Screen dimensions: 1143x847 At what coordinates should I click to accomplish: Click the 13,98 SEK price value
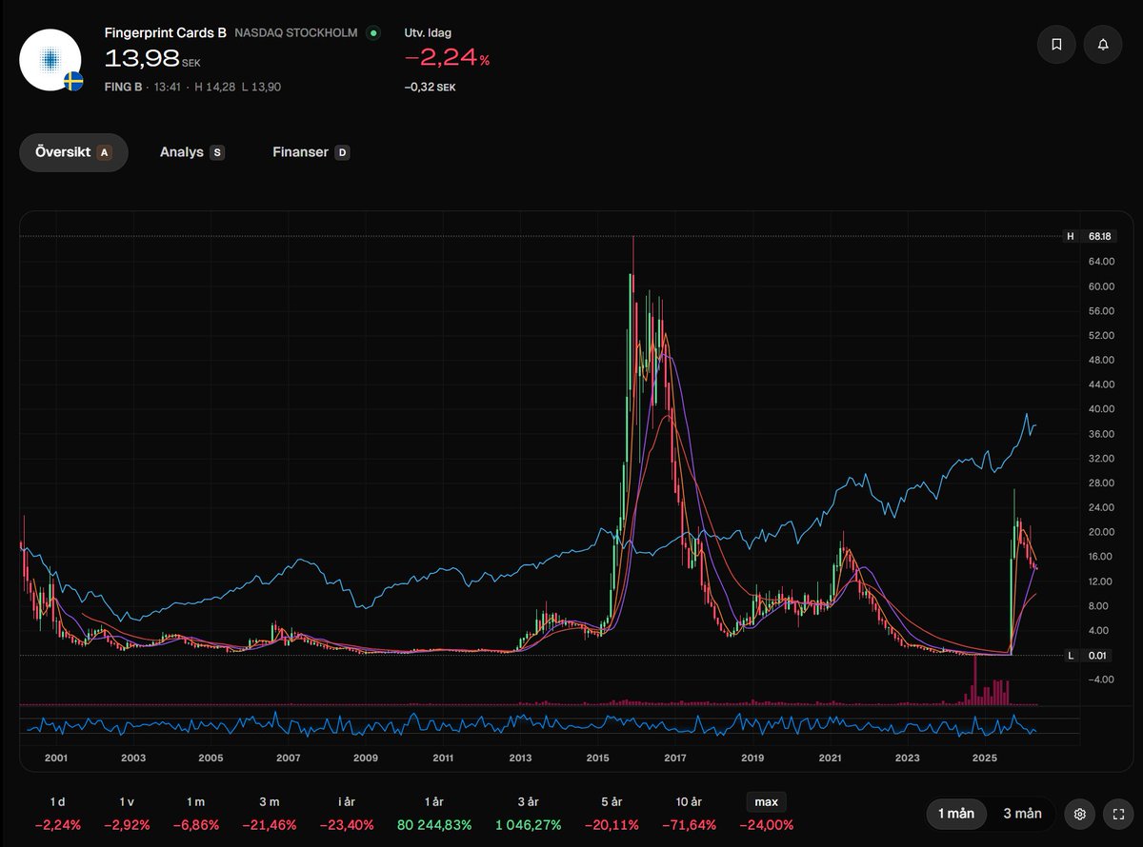click(152, 58)
